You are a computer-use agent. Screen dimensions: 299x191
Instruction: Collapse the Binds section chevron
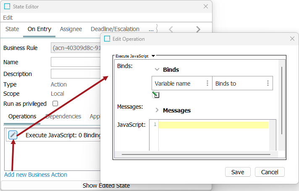(157, 69)
